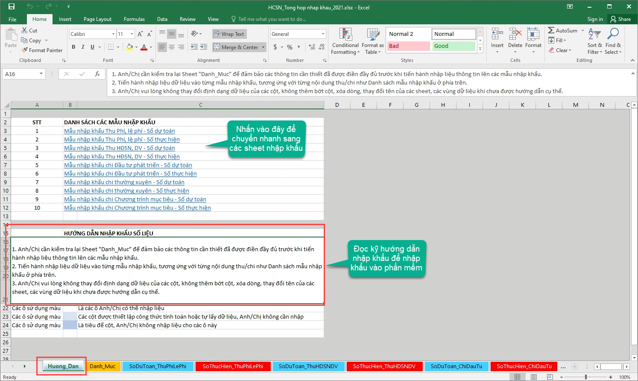Open the Page Layout ribbon tab
The width and height of the screenshot is (638, 381).
click(97, 19)
